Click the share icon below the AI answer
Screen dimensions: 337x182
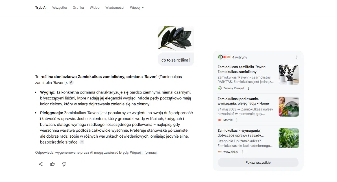[40, 164]
